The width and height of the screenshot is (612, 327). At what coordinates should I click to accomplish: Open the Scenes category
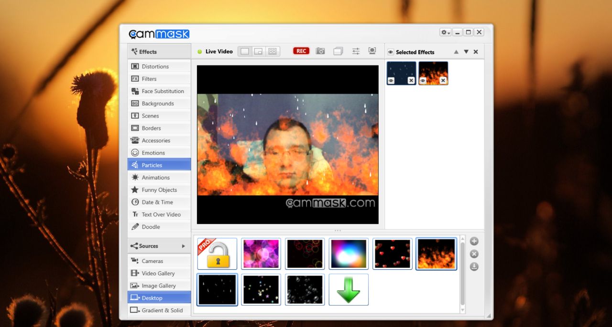click(159, 116)
